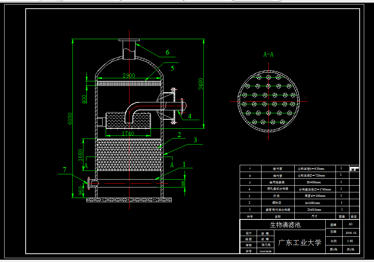Select the 盘管形气体分布器 name cell
The image size is (374, 262).
(x=278, y=210)
